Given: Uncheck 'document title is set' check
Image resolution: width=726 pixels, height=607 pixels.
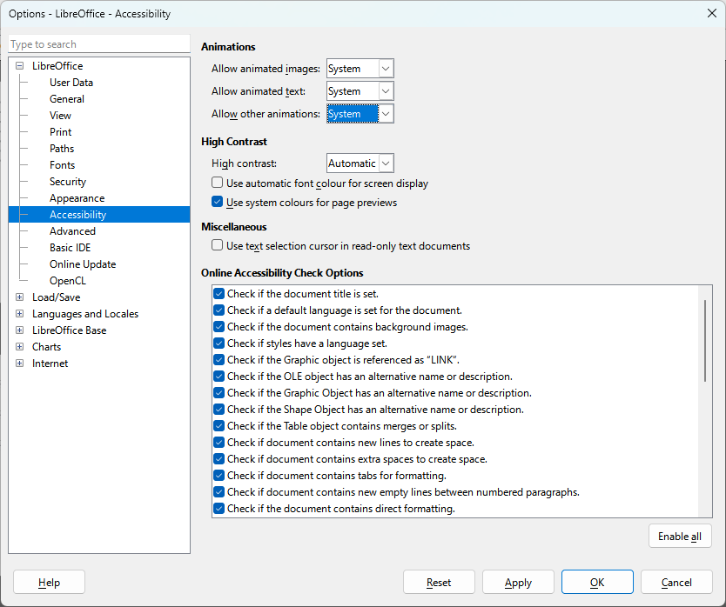Looking at the screenshot, I should [x=219, y=294].
